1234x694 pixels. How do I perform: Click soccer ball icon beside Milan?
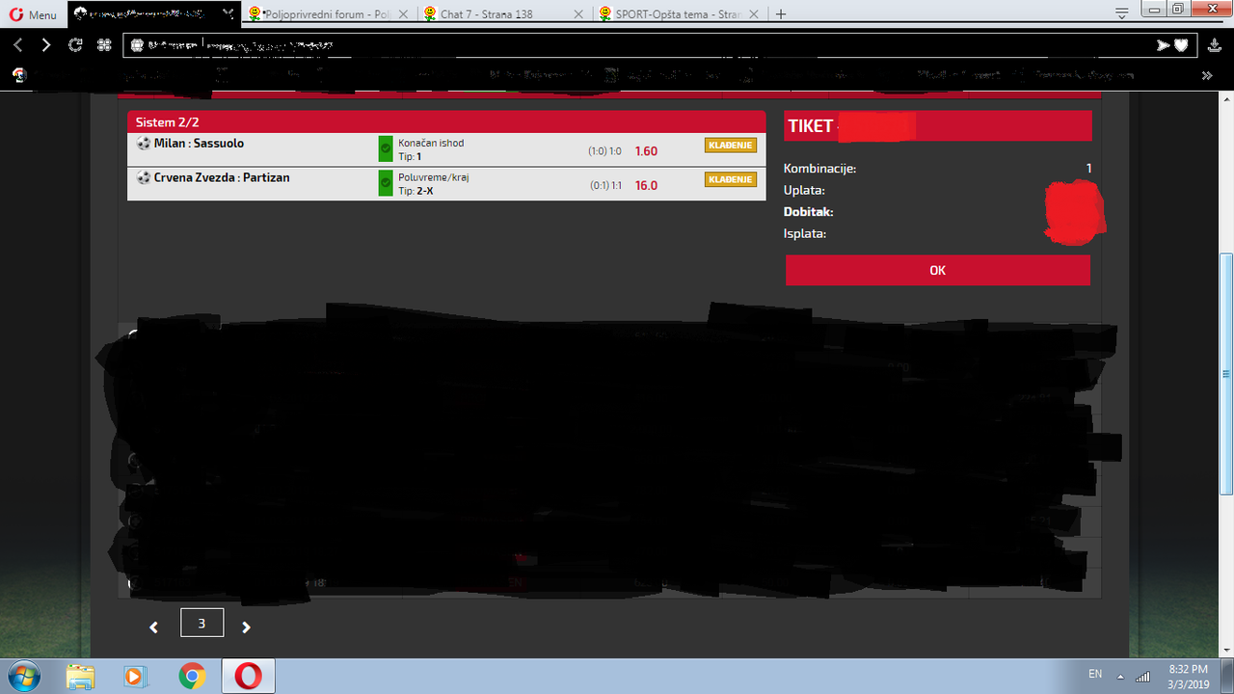144,144
